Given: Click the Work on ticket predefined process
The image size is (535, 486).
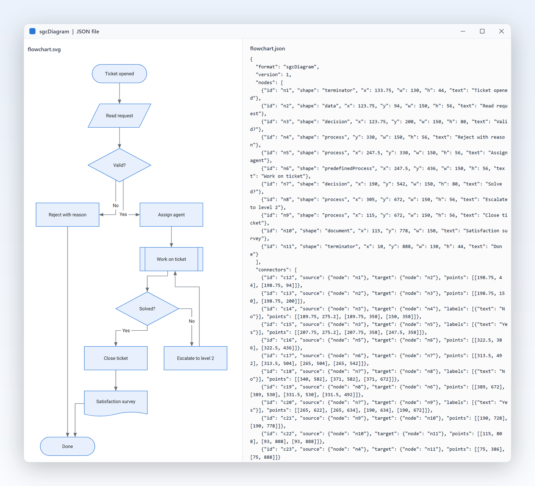Looking at the screenshot, I should [x=171, y=259].
